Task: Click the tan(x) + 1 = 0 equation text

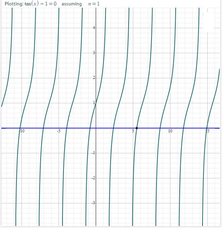Action: click(x=41, y=4)
